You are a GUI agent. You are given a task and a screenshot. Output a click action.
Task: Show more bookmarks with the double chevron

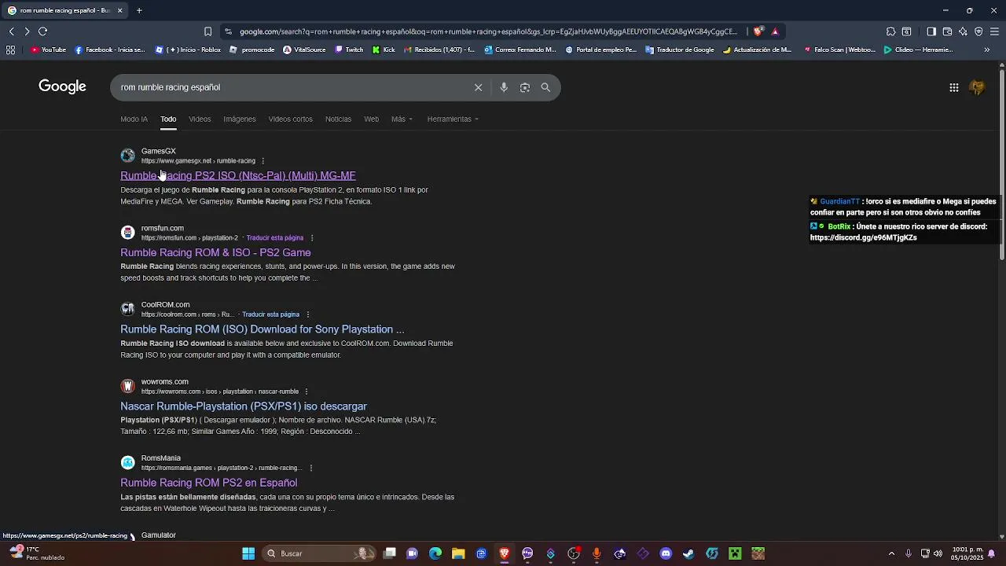point(987,50)
